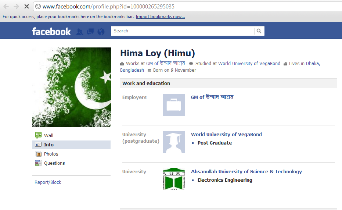Open notifications globe icon in header
Image resolution: width=342 pixels, height=210 pixels.
coord(101,32)
